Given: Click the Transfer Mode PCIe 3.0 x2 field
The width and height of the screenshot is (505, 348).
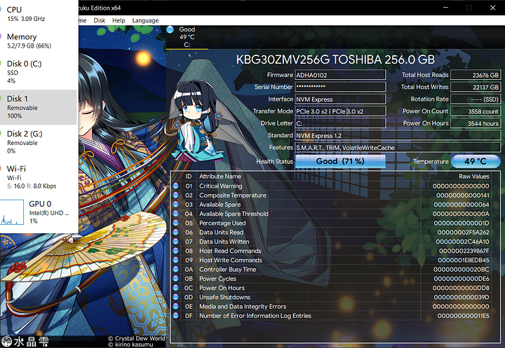Looking at the screenshot, I should tap(340, 111).
